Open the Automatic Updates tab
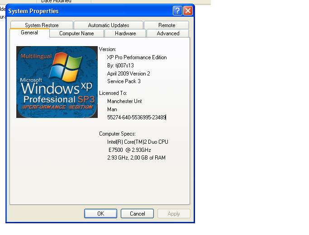This screenshot has width=309, height=235. pos(109,25)
